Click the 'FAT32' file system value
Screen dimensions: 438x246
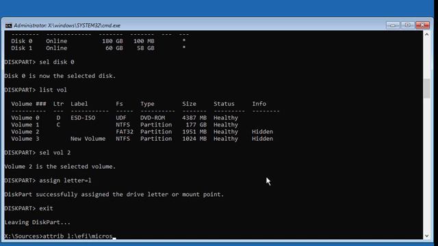[125, 132]
